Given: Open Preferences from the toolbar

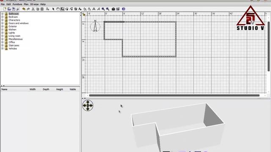Looking at the screenshot, I should [x=18, y=9].
